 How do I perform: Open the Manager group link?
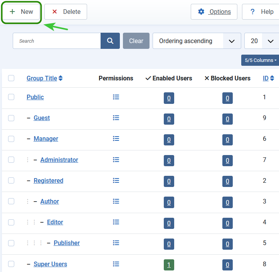(46, 139)
